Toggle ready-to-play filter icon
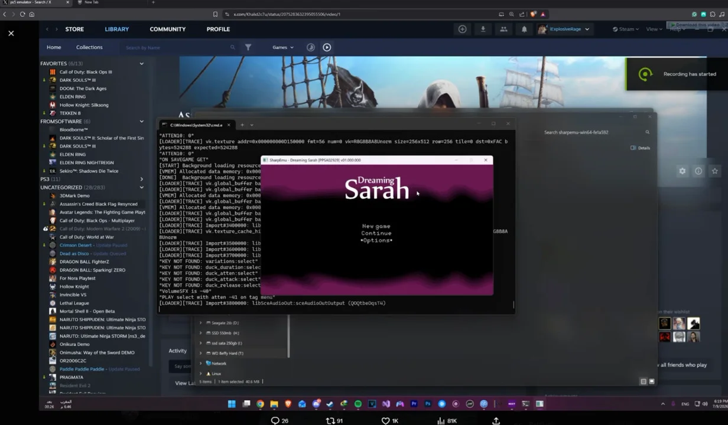Image resolution: width=728 pixels, height=425 pixels. tap(327, 47)
